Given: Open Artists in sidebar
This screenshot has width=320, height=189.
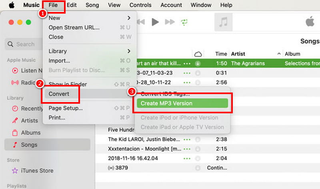Looking at the screenshot, I should coord(25,121).
